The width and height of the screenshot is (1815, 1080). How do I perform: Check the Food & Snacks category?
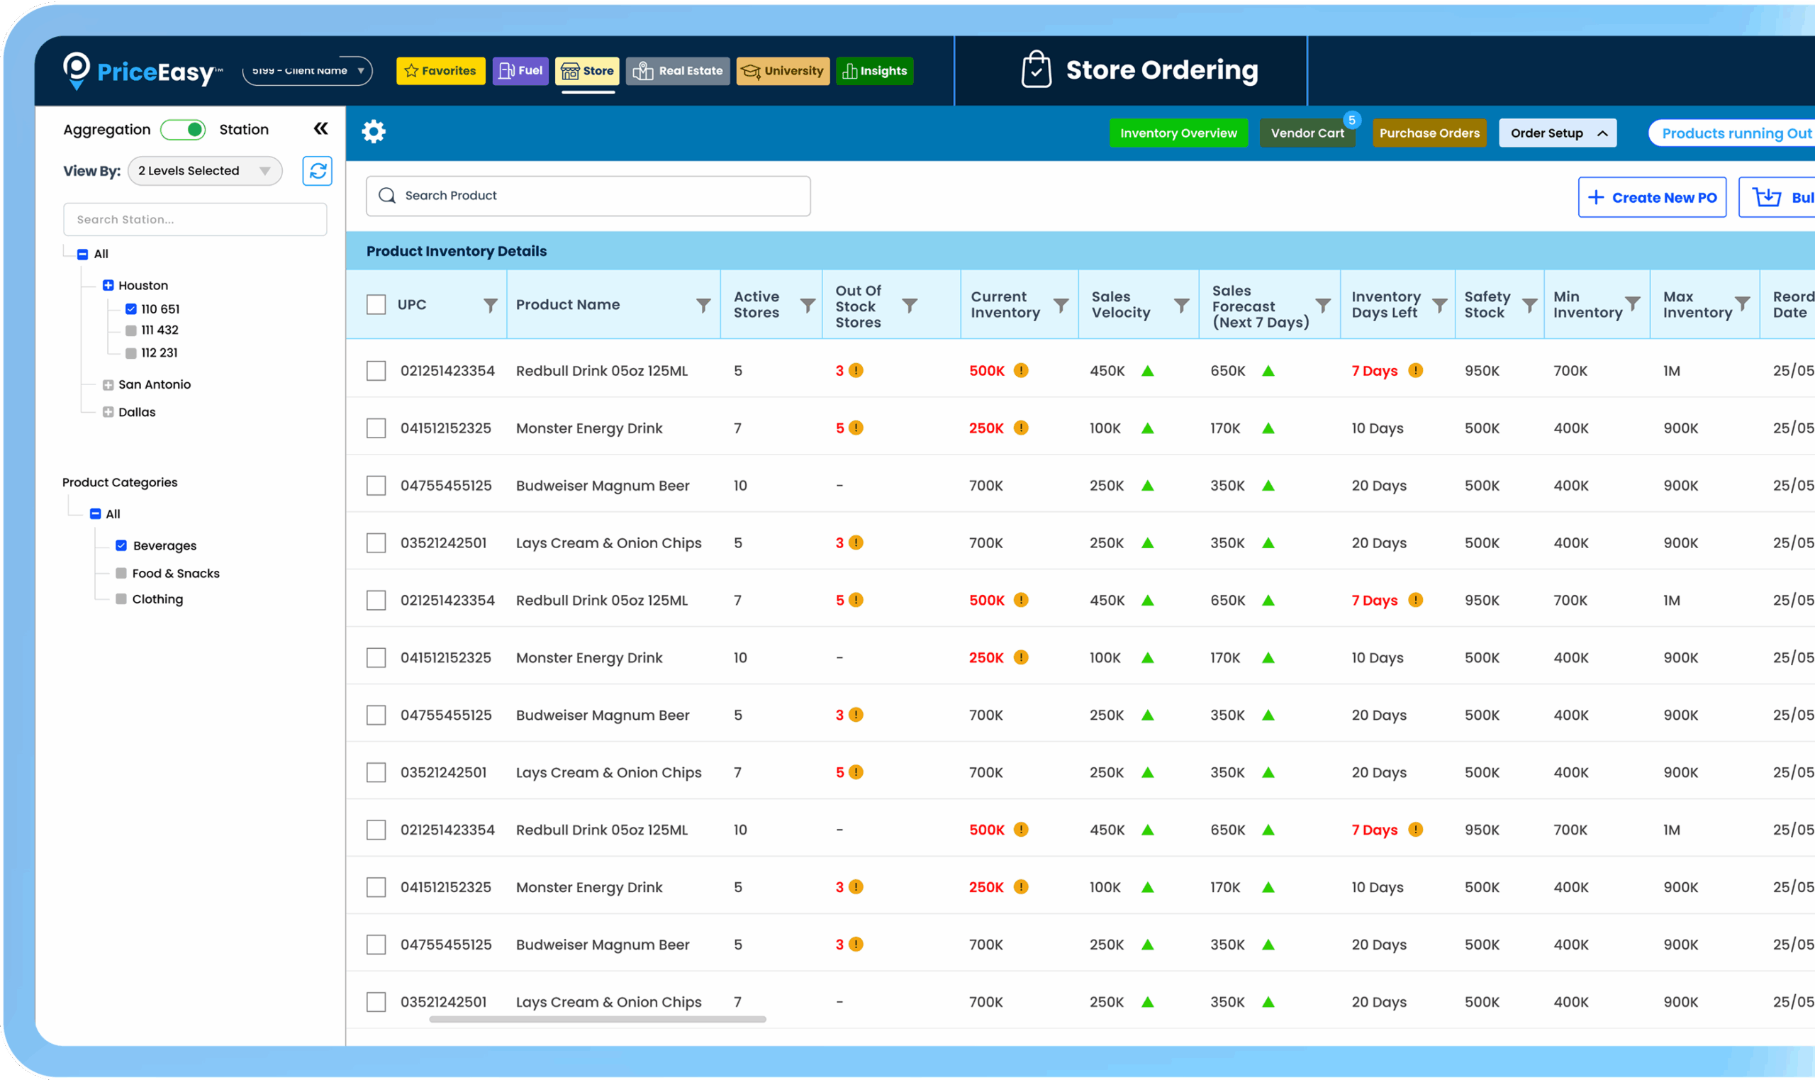(x=121, y=574)
